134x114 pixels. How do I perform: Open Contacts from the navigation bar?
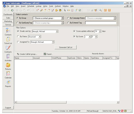8,32
